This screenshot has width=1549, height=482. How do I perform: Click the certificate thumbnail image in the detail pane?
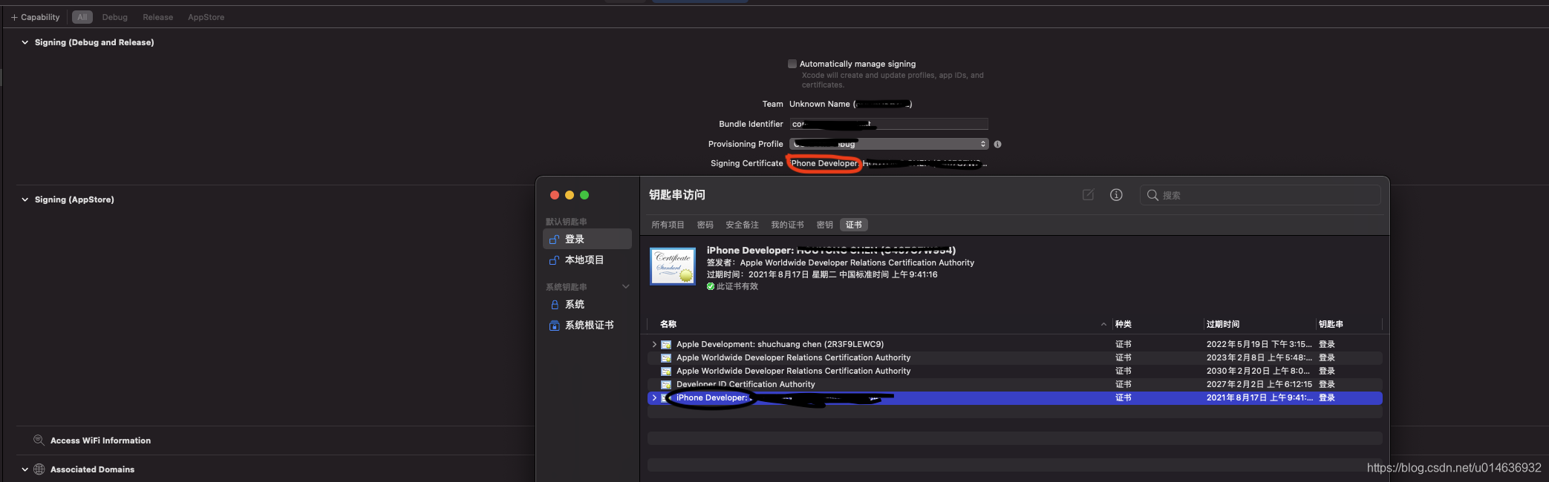(x=673, y=266)
